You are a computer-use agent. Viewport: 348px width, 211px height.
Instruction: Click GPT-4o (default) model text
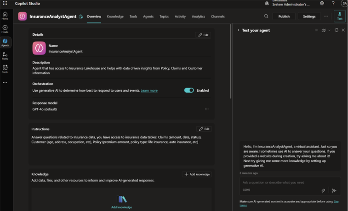pos(45,109)
